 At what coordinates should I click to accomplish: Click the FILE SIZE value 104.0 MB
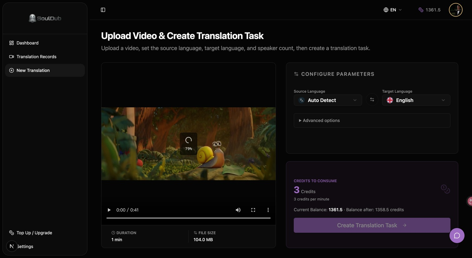pyautogui.click(x=203, y=240)
